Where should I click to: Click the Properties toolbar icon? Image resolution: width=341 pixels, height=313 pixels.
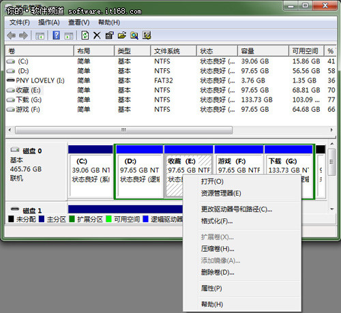pyautogui.click(x=110, y=35)
